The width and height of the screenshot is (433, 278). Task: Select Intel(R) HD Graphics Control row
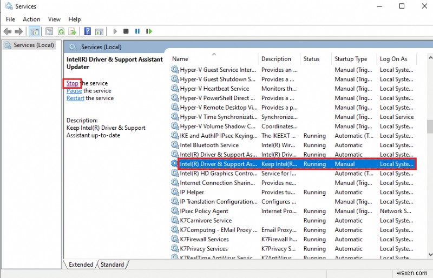coord(293,174)
